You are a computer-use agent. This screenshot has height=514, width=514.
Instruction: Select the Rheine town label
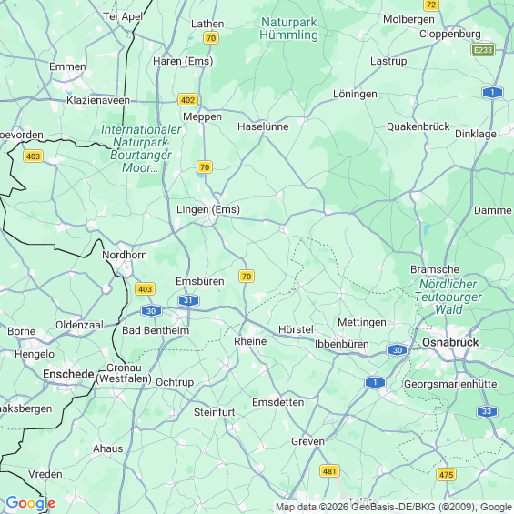point(250,341)
